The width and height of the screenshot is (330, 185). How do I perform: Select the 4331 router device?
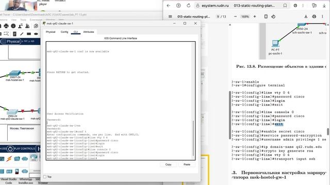pyautogui.click(x=34, y=157)
